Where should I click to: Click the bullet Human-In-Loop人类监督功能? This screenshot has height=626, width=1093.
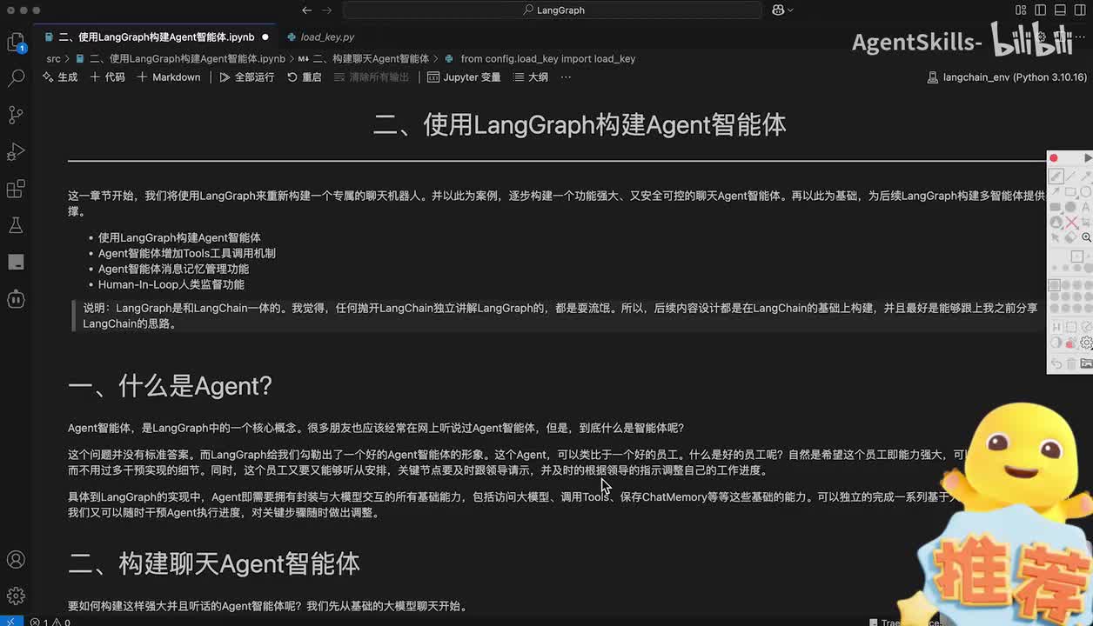pos(171,284)
